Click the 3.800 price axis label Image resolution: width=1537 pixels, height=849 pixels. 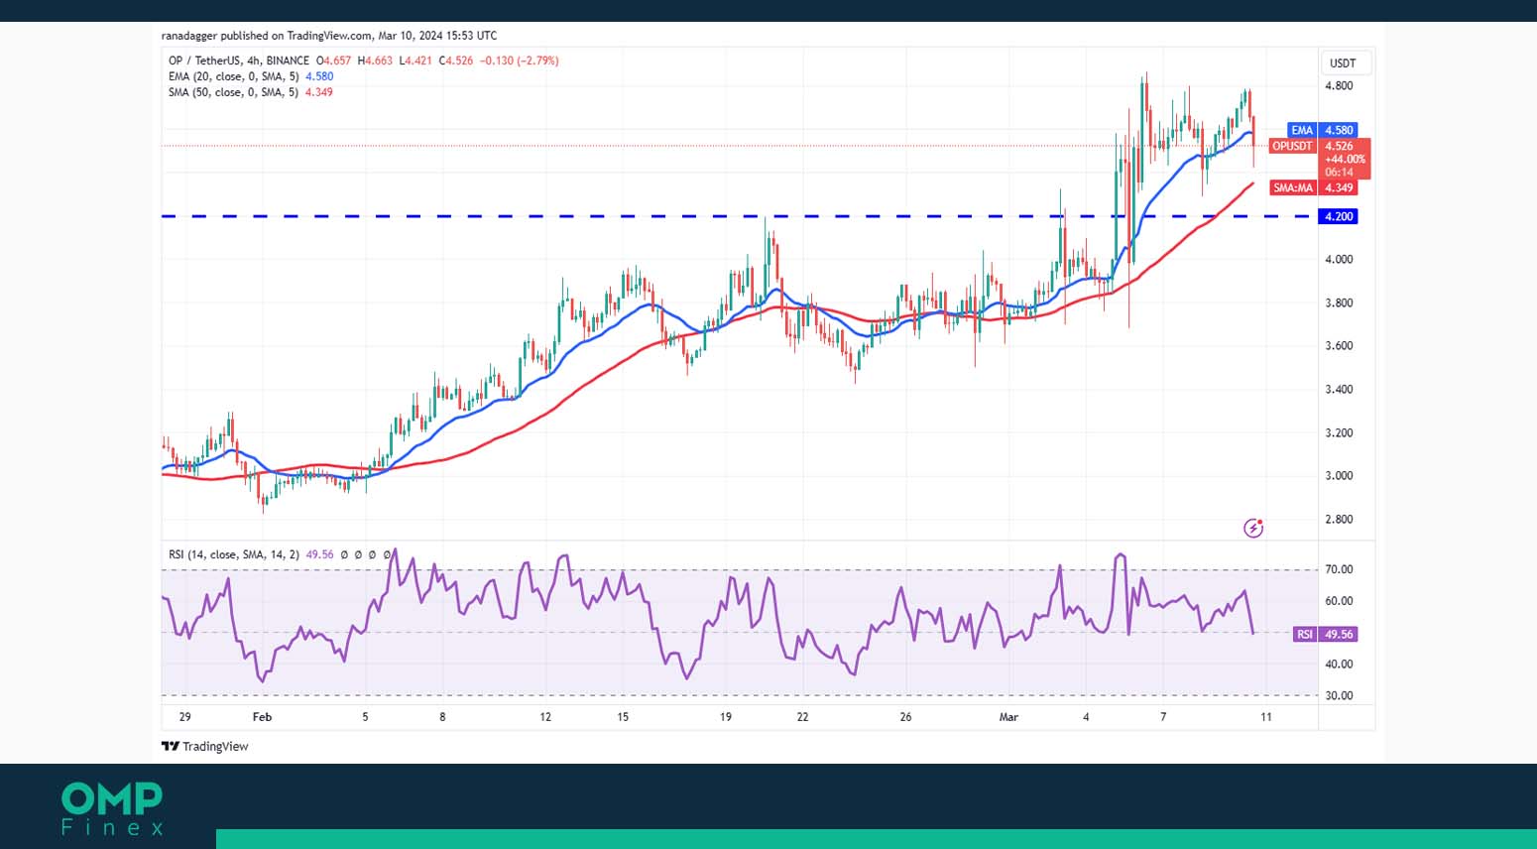tap(1339, 303)
